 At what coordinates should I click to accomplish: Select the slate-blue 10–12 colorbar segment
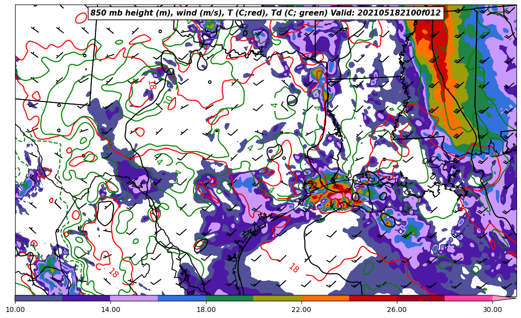39,298
